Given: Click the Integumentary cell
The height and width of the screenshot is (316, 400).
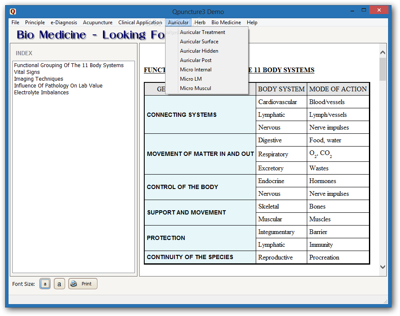Looking at the screenshot, I should click(281, 232).
